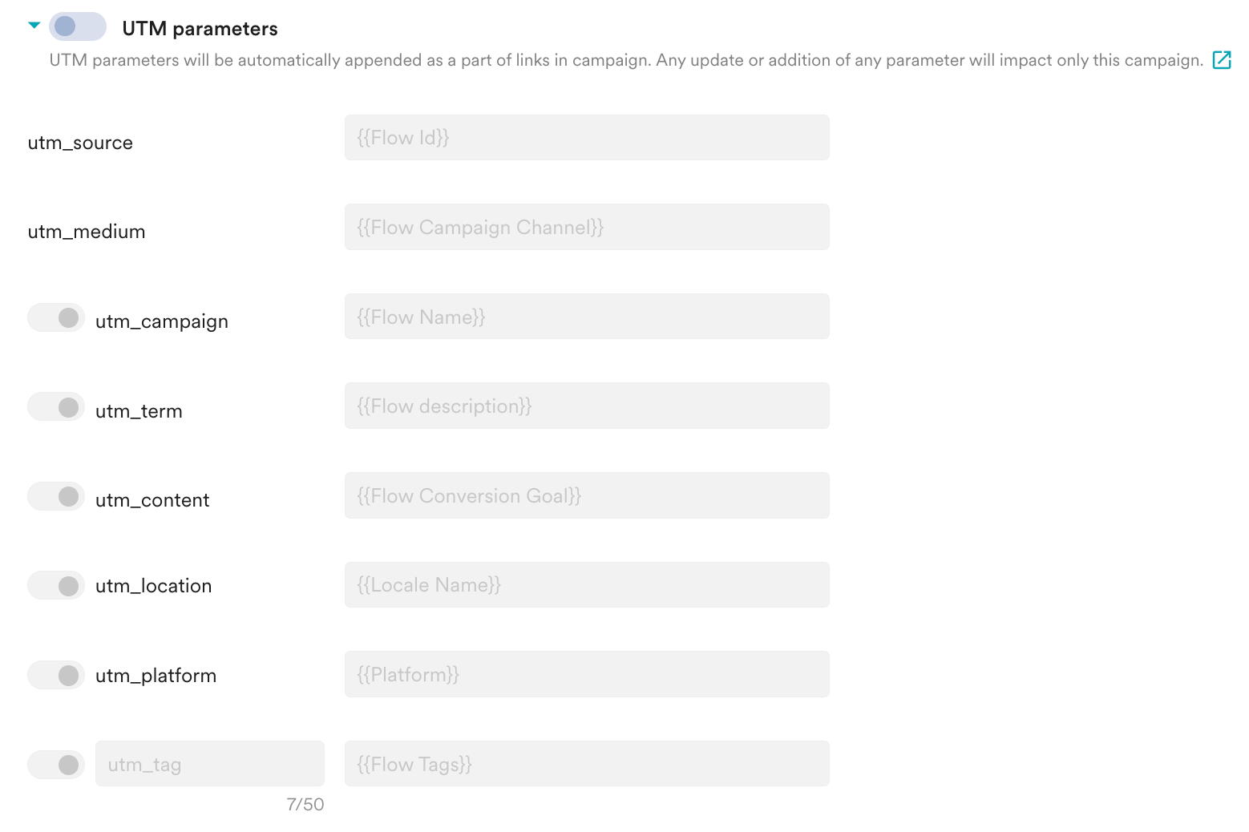
Task: Focus the Flow Name value field
Action: 587,317
